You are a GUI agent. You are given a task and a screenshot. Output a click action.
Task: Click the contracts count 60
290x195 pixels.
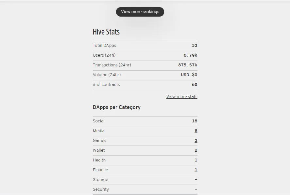coord(195,85)
